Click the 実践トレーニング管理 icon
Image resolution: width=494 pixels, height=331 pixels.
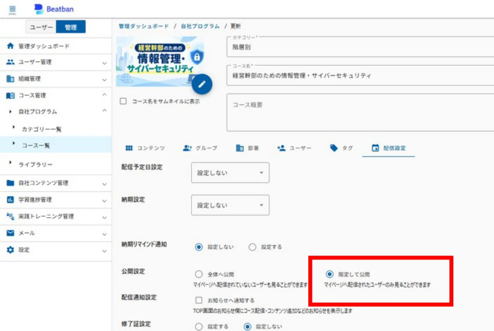click(10, 216)
